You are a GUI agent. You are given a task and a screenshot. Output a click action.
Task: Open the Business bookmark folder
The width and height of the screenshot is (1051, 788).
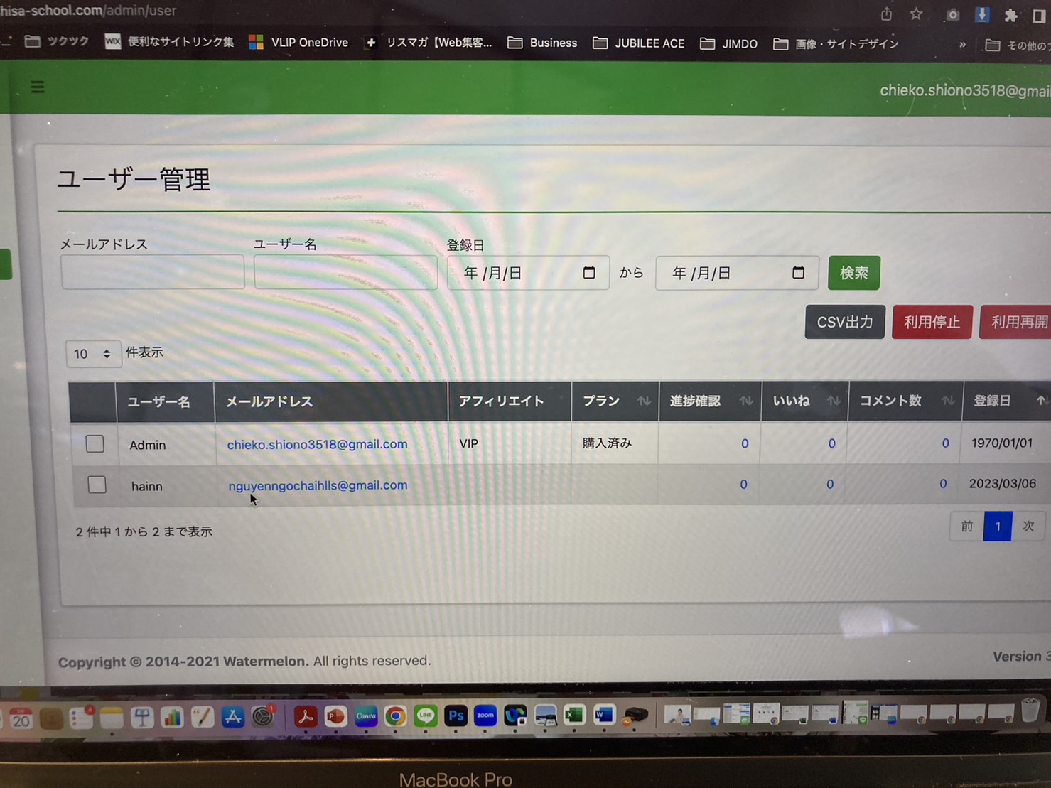point(542,43)
